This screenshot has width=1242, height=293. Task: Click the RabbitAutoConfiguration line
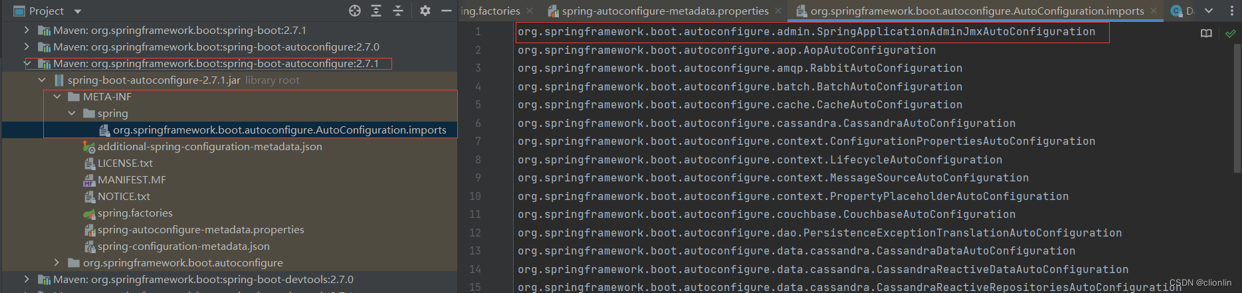740,68
